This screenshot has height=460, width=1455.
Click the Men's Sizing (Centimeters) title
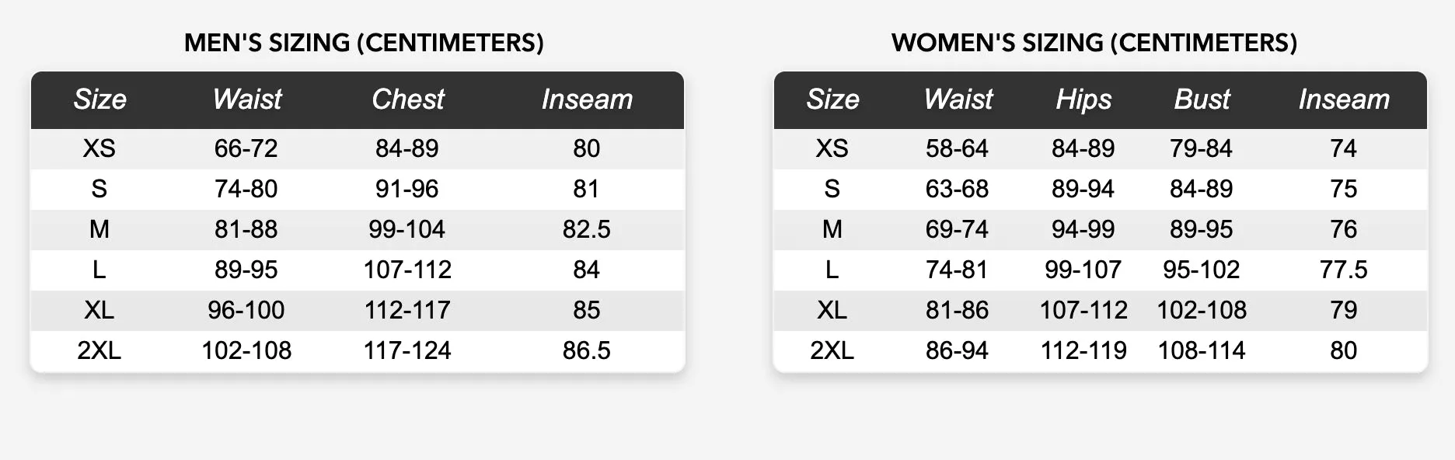coord(364,43)
